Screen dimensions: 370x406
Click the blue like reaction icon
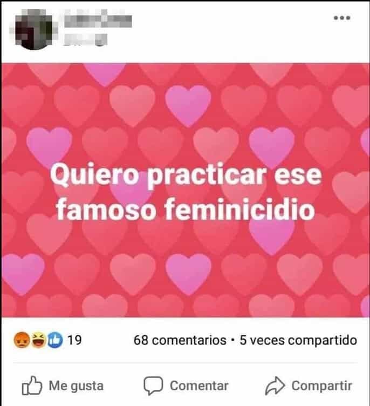pos(55,340)
